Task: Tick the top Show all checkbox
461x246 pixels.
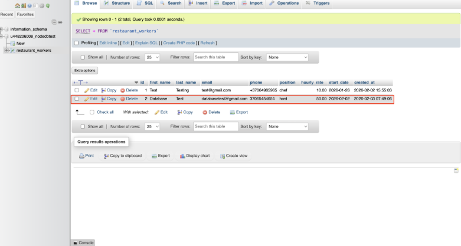Action: coord(82,57)
